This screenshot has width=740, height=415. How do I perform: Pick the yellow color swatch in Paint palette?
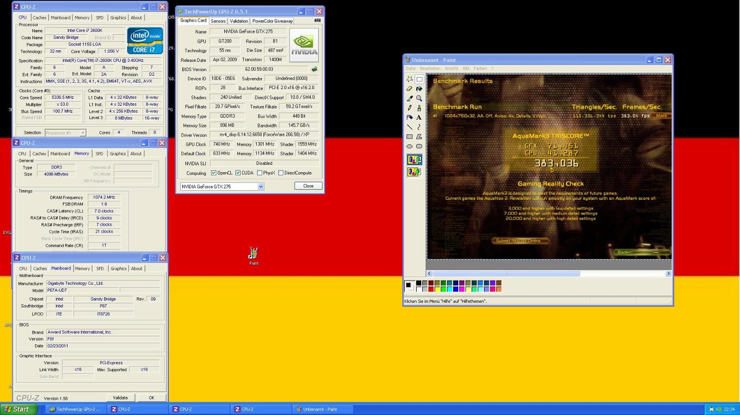437,289
